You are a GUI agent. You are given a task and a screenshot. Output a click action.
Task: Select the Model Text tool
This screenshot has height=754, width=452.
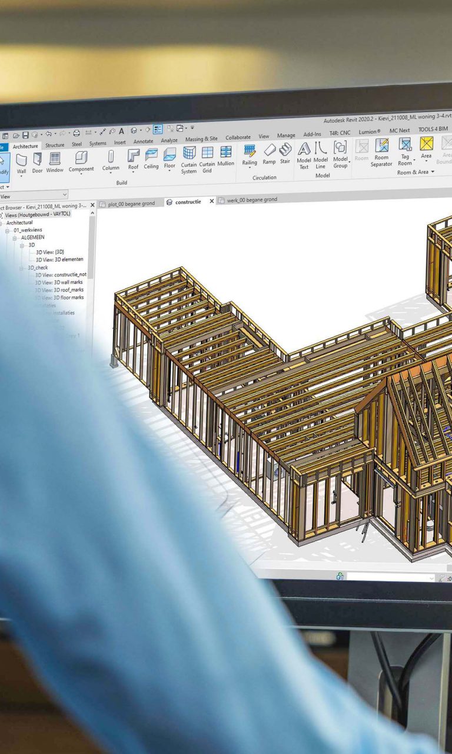coord(304,156)
